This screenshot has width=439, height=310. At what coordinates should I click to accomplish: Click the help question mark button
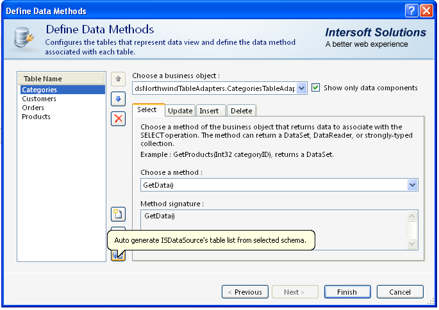(412, 11)
